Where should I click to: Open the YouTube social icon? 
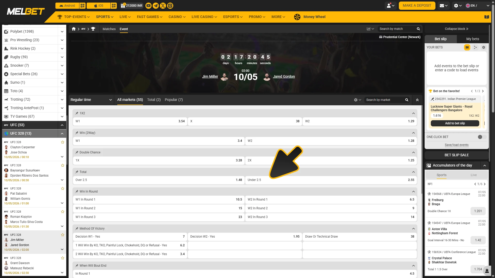point(148,6)
